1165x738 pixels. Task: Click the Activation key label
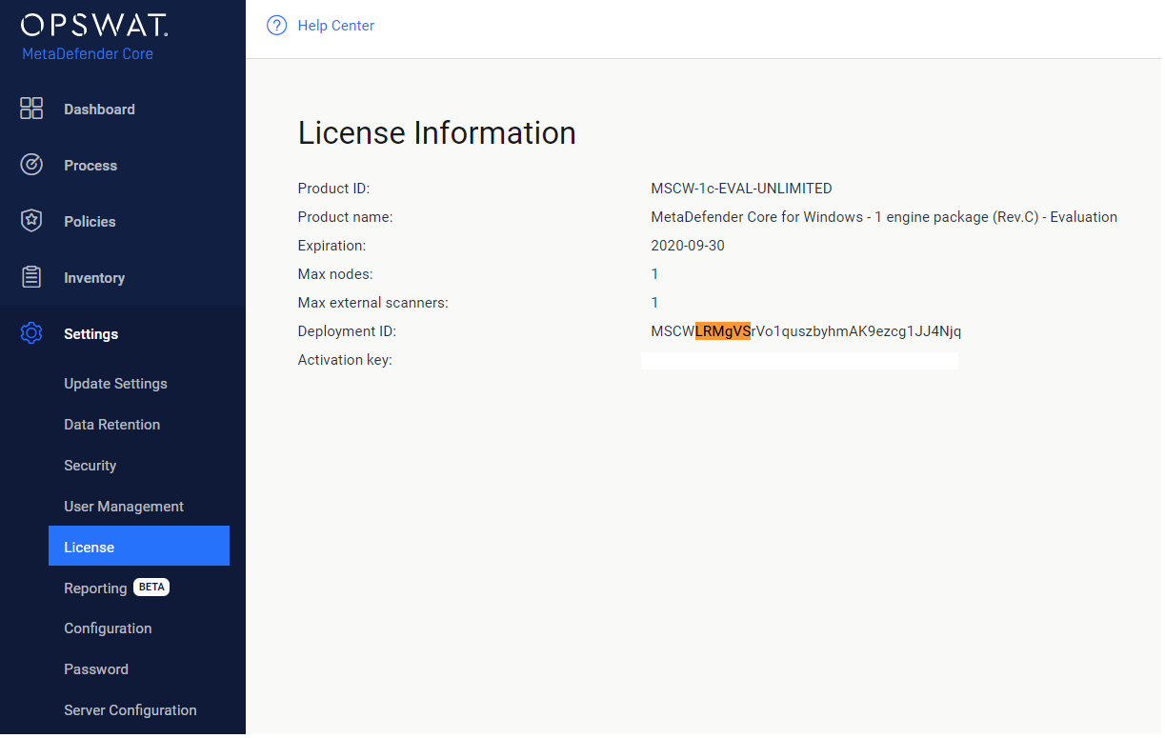coord(345,360)
